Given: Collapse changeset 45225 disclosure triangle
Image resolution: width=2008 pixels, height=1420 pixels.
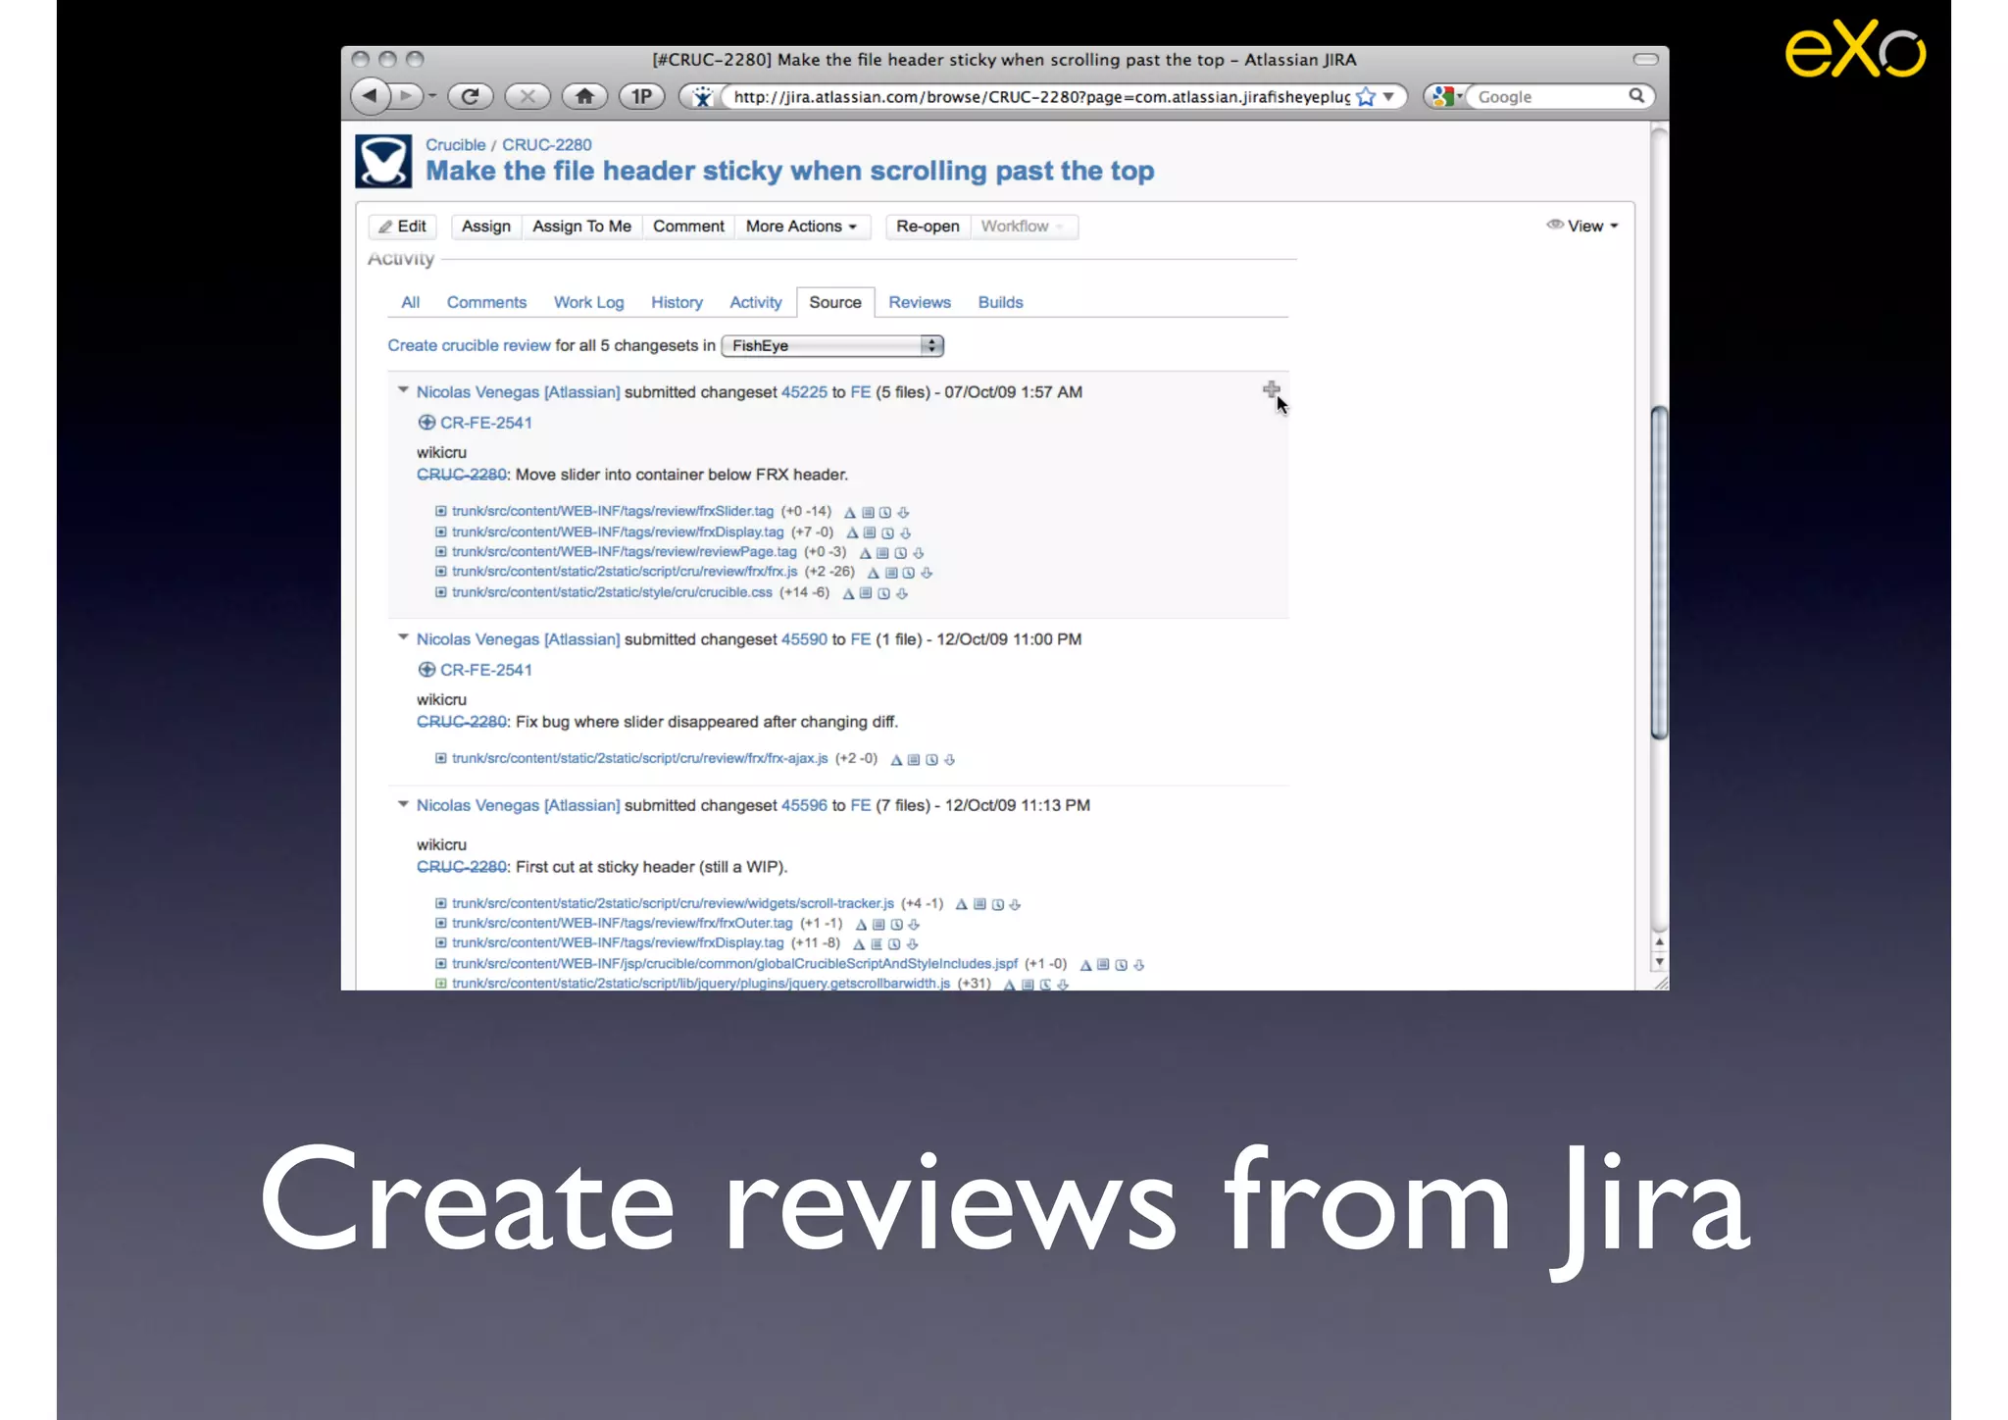Looking at the screenshot, I should coord(403,390).
